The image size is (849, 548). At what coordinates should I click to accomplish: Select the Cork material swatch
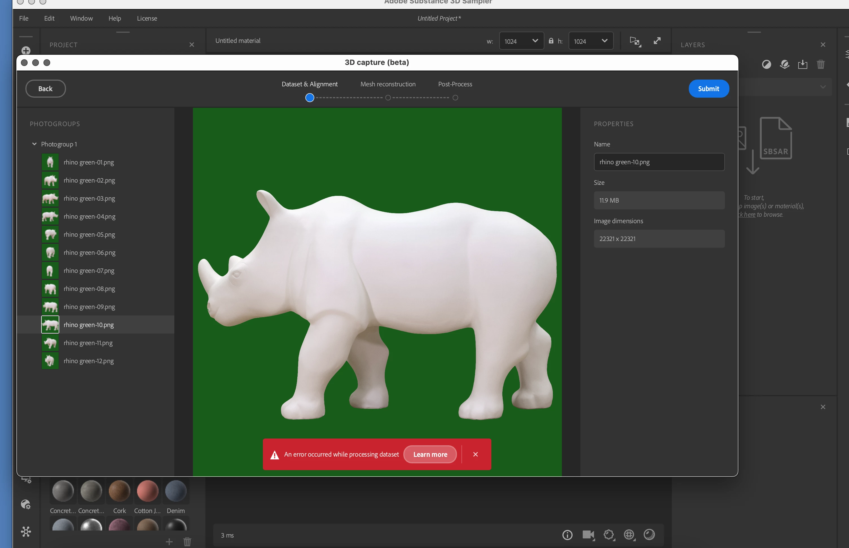119,491
